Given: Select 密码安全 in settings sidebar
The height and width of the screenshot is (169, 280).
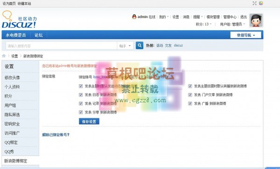Looking at the screenshot, I should point(12,124).
